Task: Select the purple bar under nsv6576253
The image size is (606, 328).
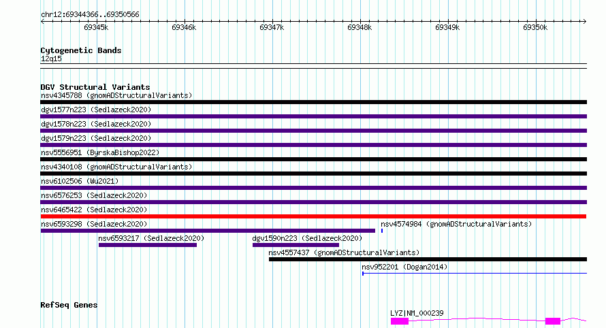Action: [x=313, y=202]
